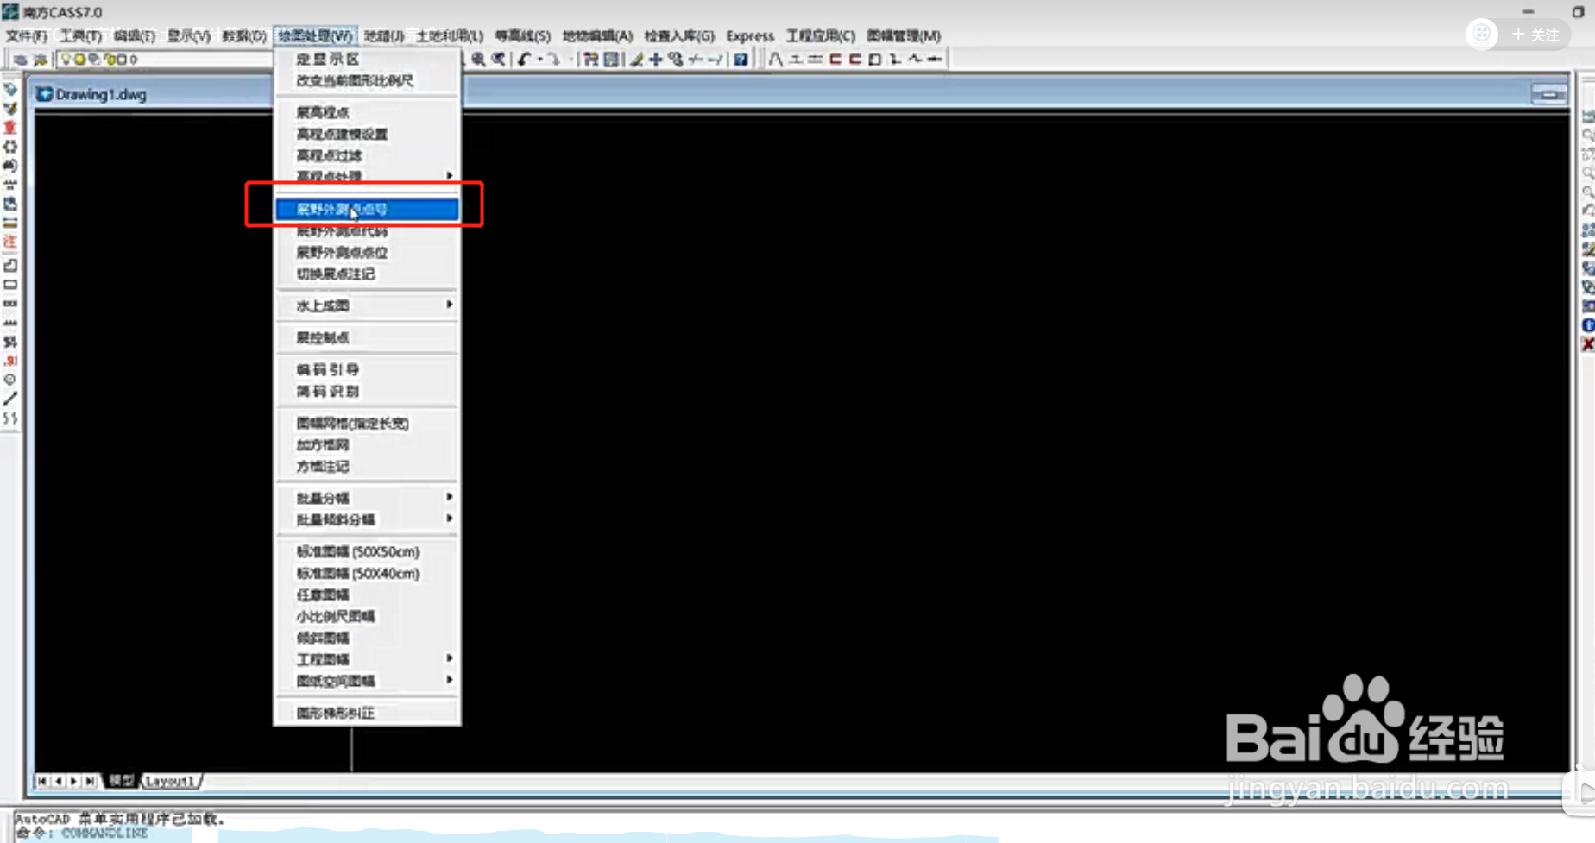Select 标准图幅 (50X50cm) menu item

coord(367,551)
